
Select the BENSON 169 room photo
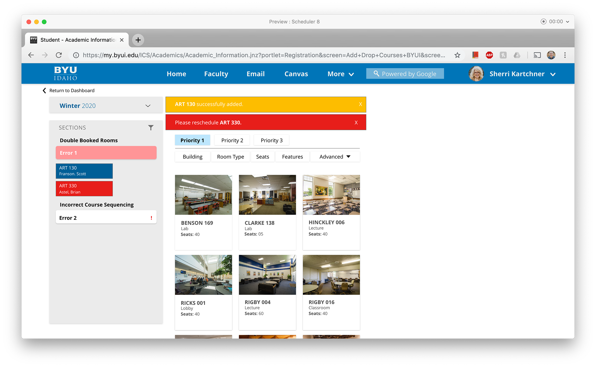pyautogui.click(x=203, y=195)
